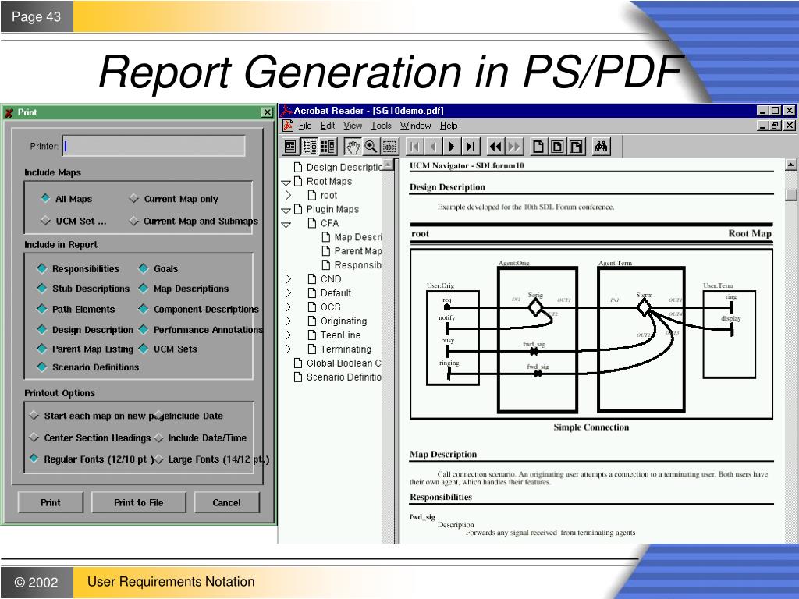The height and width of the screenshot is (599, 799).
Task: Collapse the Plugin Maps bookmark
Action: [x=286, y=210]
